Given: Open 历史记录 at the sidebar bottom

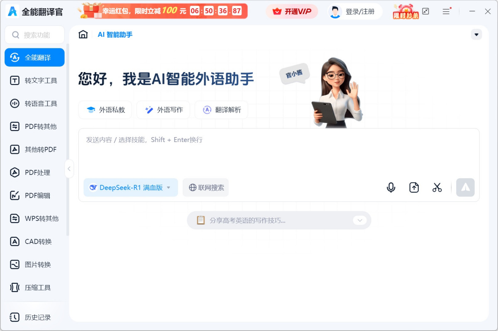Looking at the screenshot, I should click(x=34, y=317).
